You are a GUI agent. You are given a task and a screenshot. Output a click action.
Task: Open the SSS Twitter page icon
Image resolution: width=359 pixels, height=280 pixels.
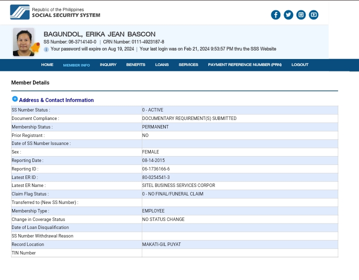pos(288,15)
